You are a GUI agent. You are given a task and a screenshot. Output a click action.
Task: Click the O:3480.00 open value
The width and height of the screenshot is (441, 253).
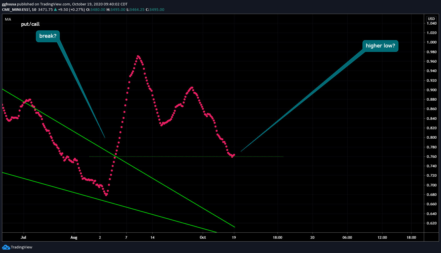96,9
